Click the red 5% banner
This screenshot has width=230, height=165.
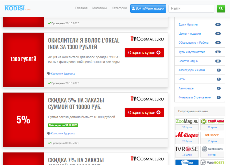(x=23, y=120)
